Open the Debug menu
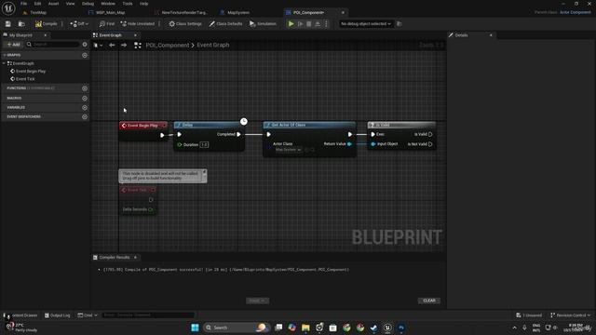 [88, 4]
